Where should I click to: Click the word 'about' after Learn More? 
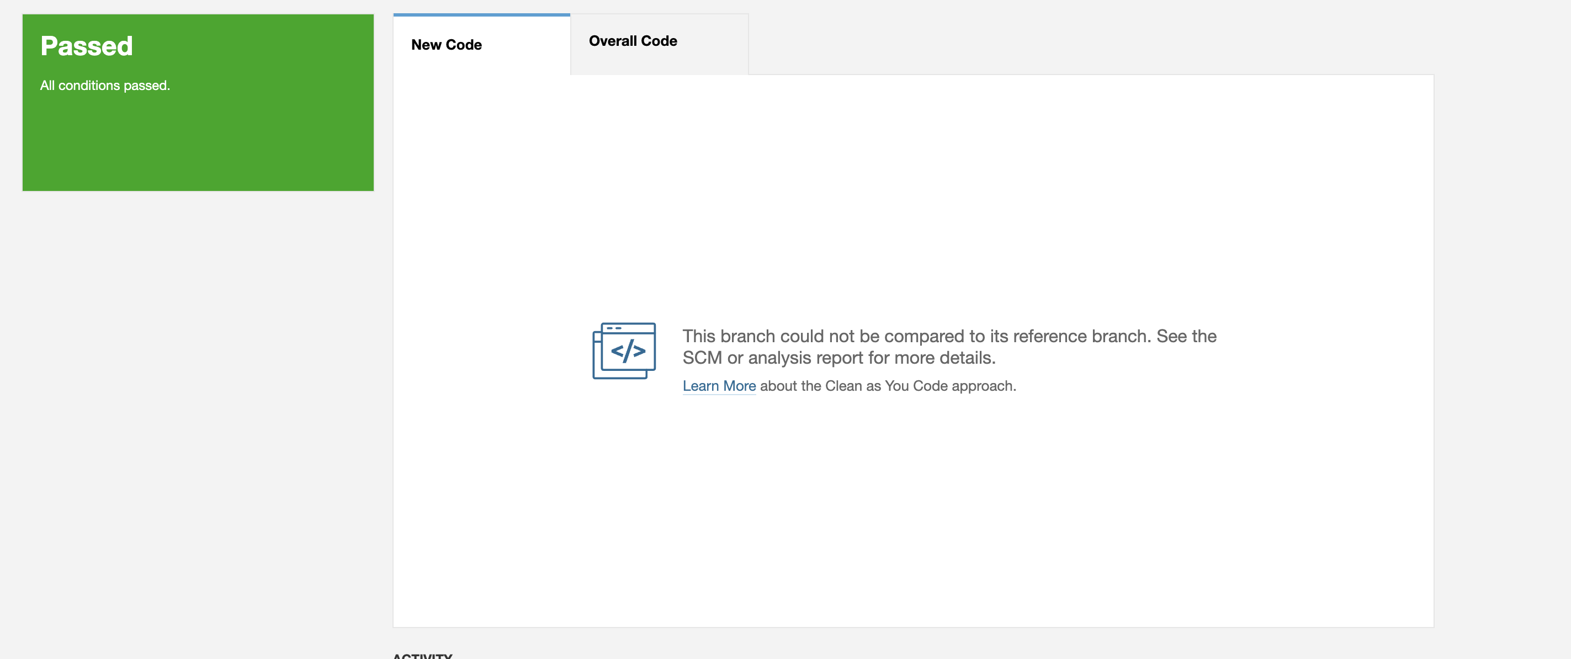click(778, 386)
